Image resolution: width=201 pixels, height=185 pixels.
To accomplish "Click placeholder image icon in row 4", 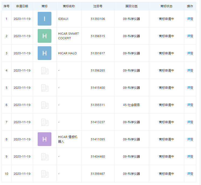I will pos(45,70).
